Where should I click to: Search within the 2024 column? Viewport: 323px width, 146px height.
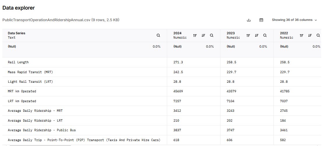tap(212, 35)
